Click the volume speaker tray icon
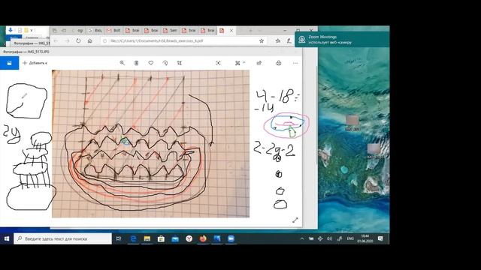Screen dimensions: 481x270 [329, 238]
